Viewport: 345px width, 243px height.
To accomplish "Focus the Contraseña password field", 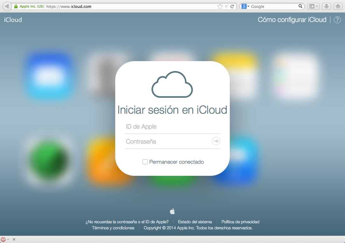I will tap(168, 141).
